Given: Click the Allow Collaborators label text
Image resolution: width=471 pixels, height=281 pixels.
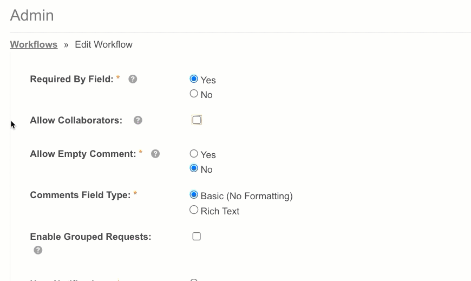Looking at the screenshot, I should point(76,120).
